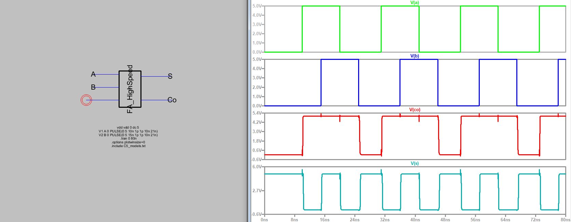The height and width of the screenshot is (222, 571).
Task: Select the V(s) trace label
Action: coord(414,164)
